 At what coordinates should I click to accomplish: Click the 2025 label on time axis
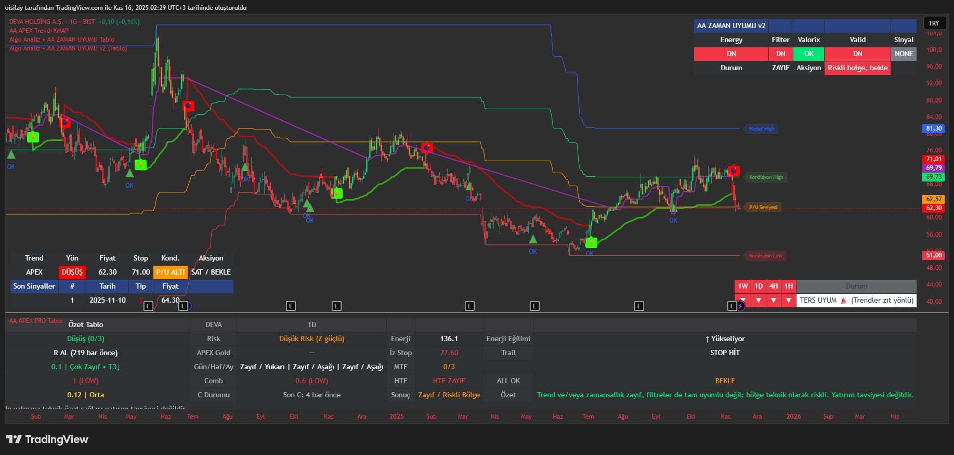(397, 417)
